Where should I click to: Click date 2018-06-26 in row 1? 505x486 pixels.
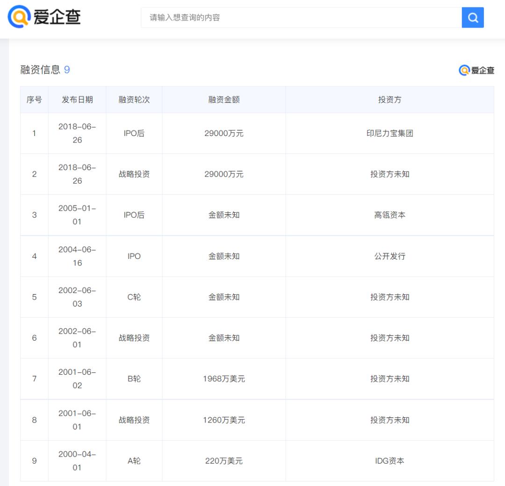coord(77,133)
